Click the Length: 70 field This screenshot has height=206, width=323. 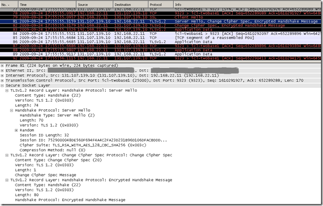pos(32,120)
